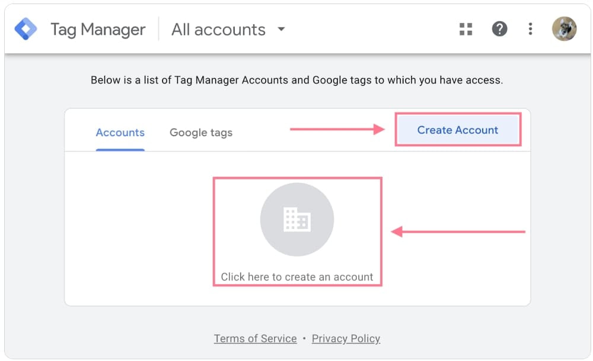This screenshot has height=361, width=593.
Task: Click the 'Click here to create an account' text
Action: pos(297,277)
